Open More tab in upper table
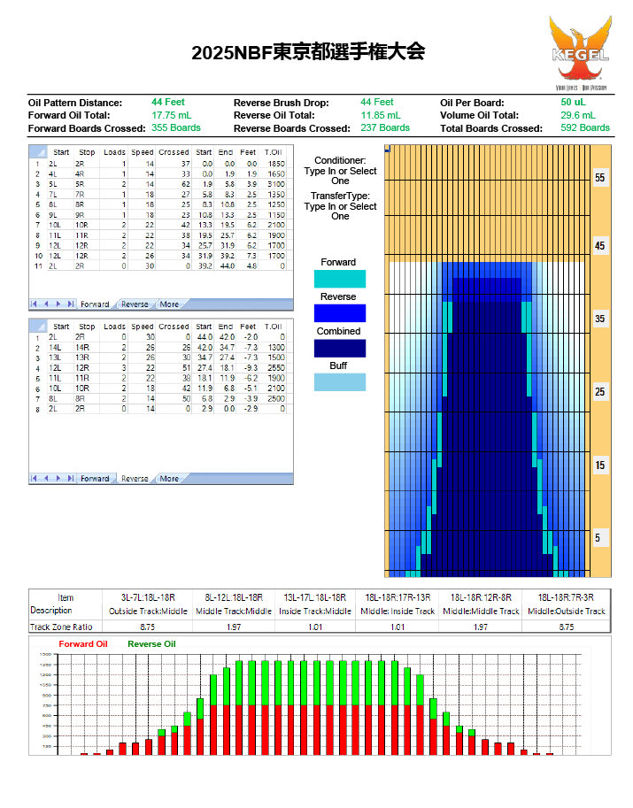Viewport: 633px width, 808px height. (x=168, y=304)
